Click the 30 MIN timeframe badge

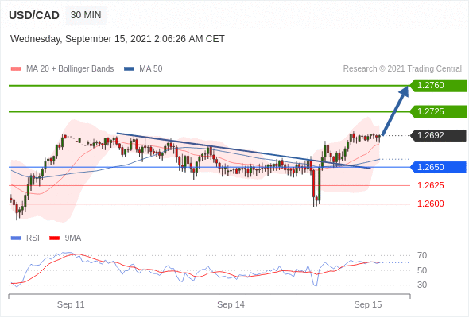[x=86, y=15]
